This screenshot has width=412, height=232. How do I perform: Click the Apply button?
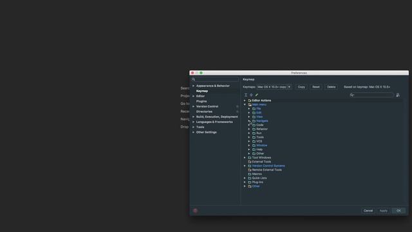point(384,211)
